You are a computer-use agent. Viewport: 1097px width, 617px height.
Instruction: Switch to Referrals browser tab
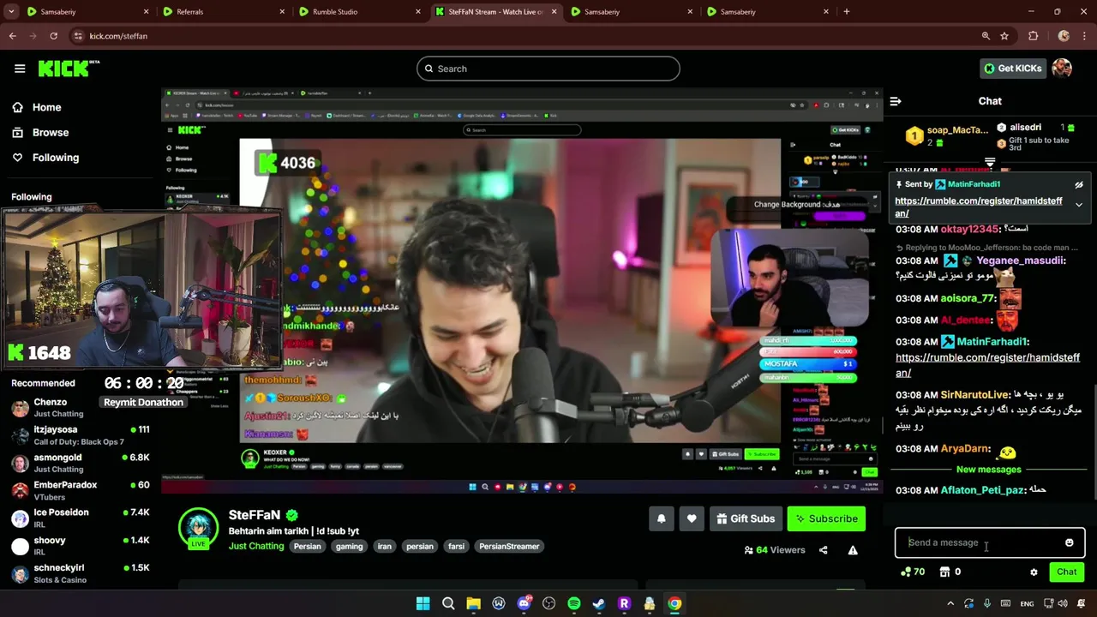(x=223, y=12)
